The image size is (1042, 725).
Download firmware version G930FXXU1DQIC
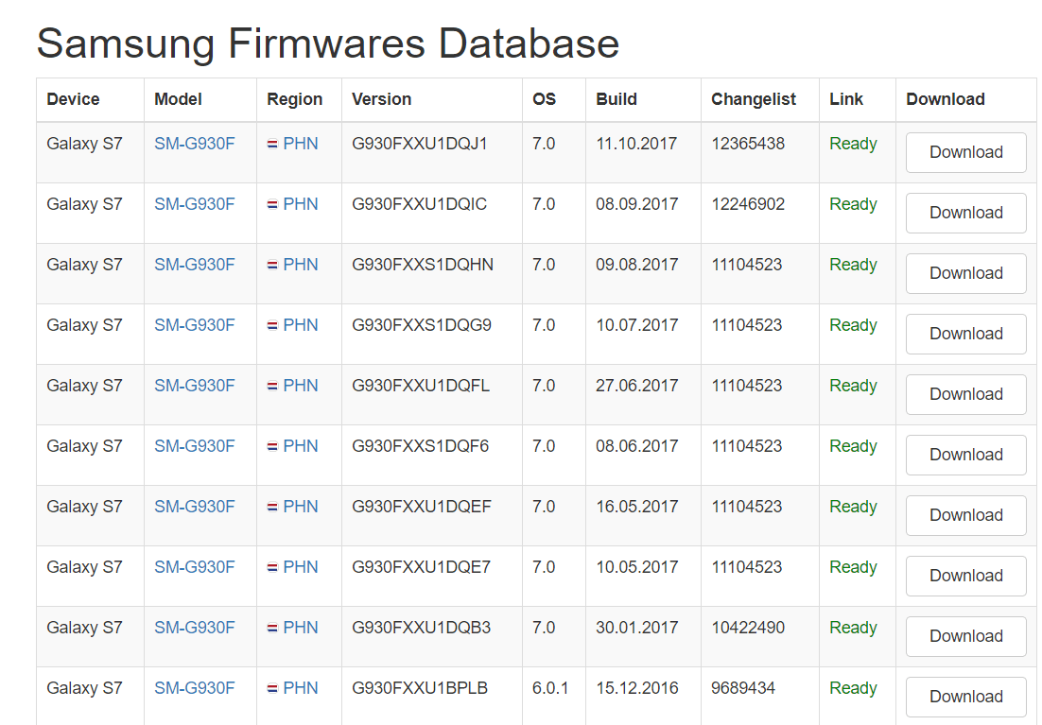click(965, 213)
